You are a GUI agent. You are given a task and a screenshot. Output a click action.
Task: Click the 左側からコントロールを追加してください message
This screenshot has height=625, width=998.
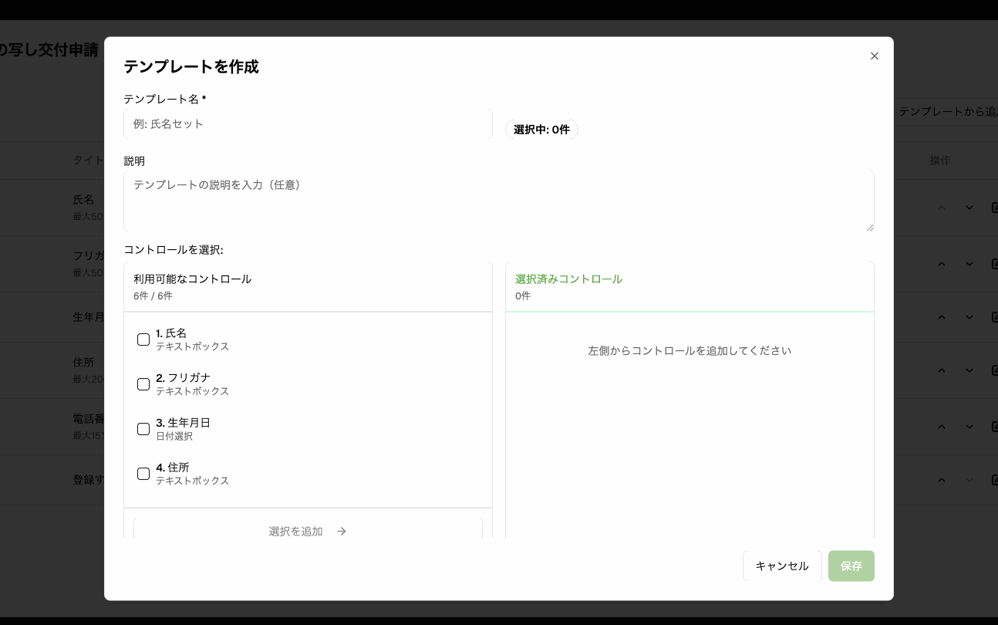point(689,350)
